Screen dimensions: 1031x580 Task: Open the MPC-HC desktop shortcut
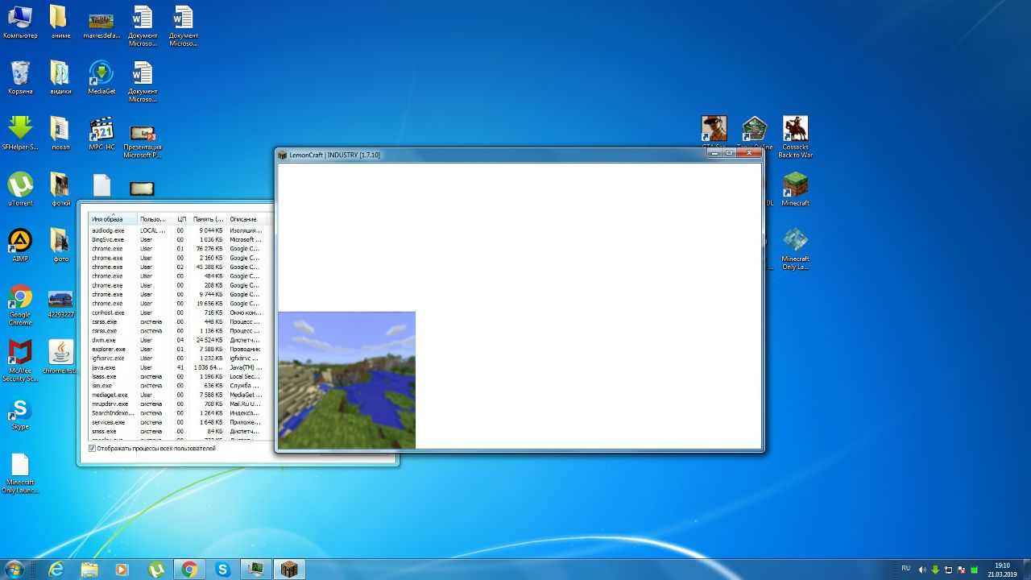pyautogui.click(x=101, y=130)
